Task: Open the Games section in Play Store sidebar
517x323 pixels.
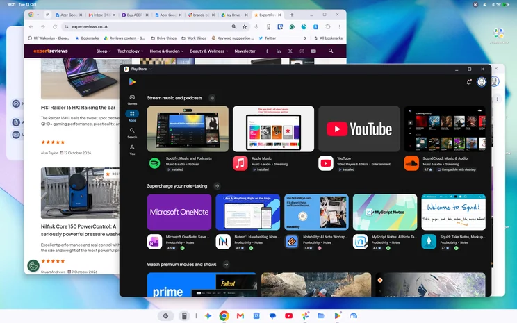Action: pyautogui.click(x=132, y=99)
